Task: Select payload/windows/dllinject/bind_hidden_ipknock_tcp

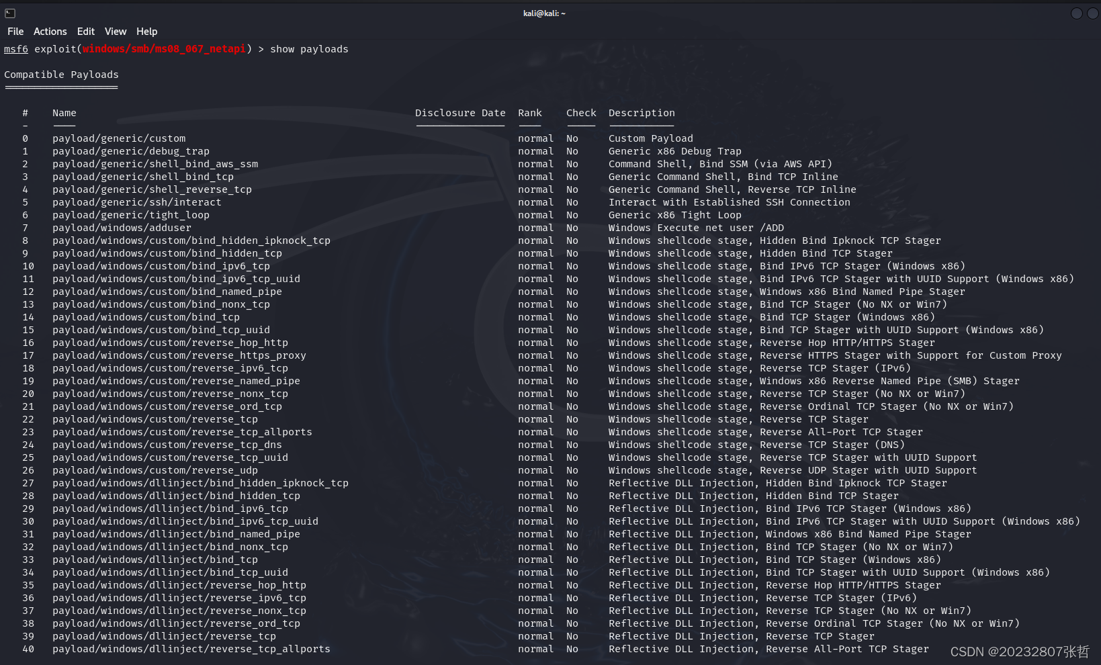Action: click(201, 483)
